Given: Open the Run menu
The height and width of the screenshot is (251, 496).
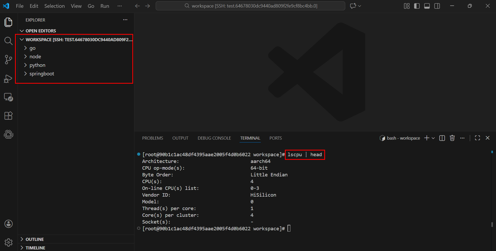Looking at the screenshot, I should click(105, 6).
